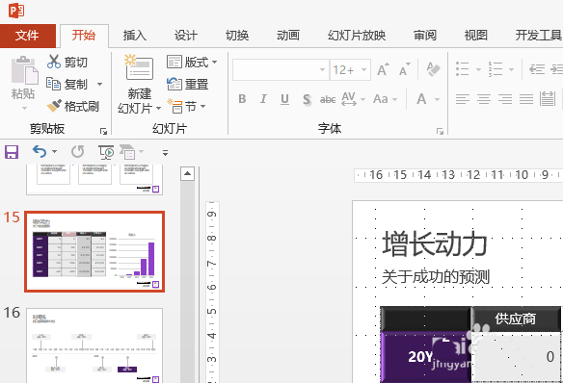Open the column layout tool
563x383 pixels.
click(x=548, y=99)
